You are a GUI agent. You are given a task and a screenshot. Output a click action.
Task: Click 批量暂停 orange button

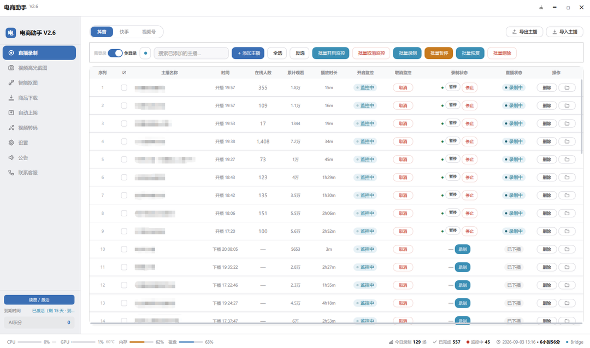coord(439,53)
